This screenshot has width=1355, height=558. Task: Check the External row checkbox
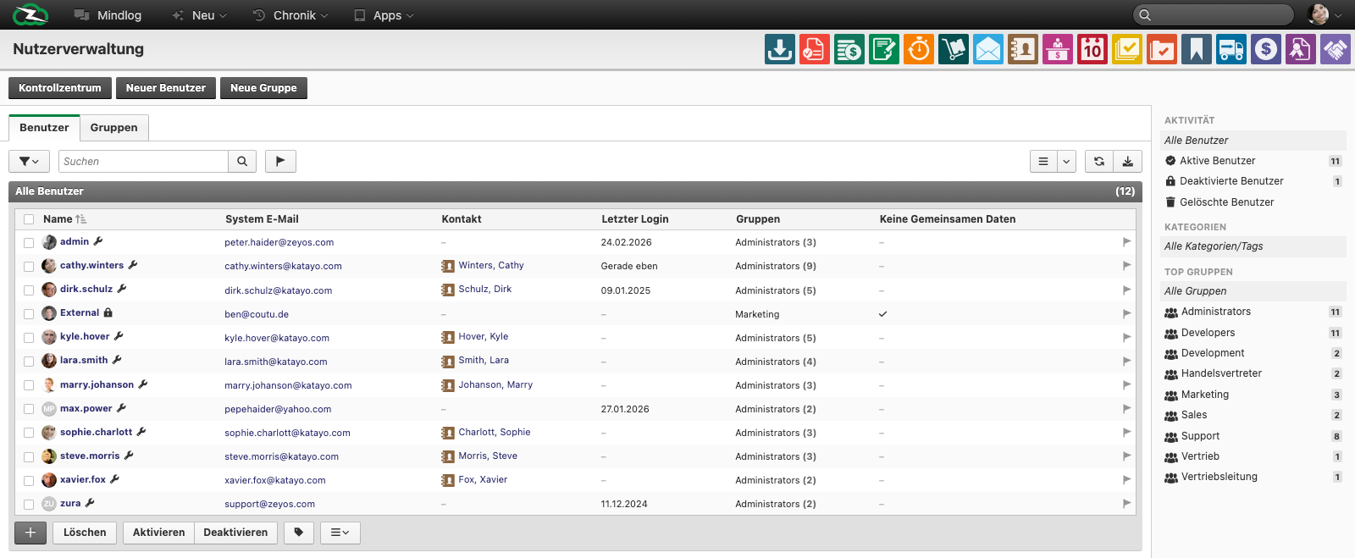(x=29, y=314)
